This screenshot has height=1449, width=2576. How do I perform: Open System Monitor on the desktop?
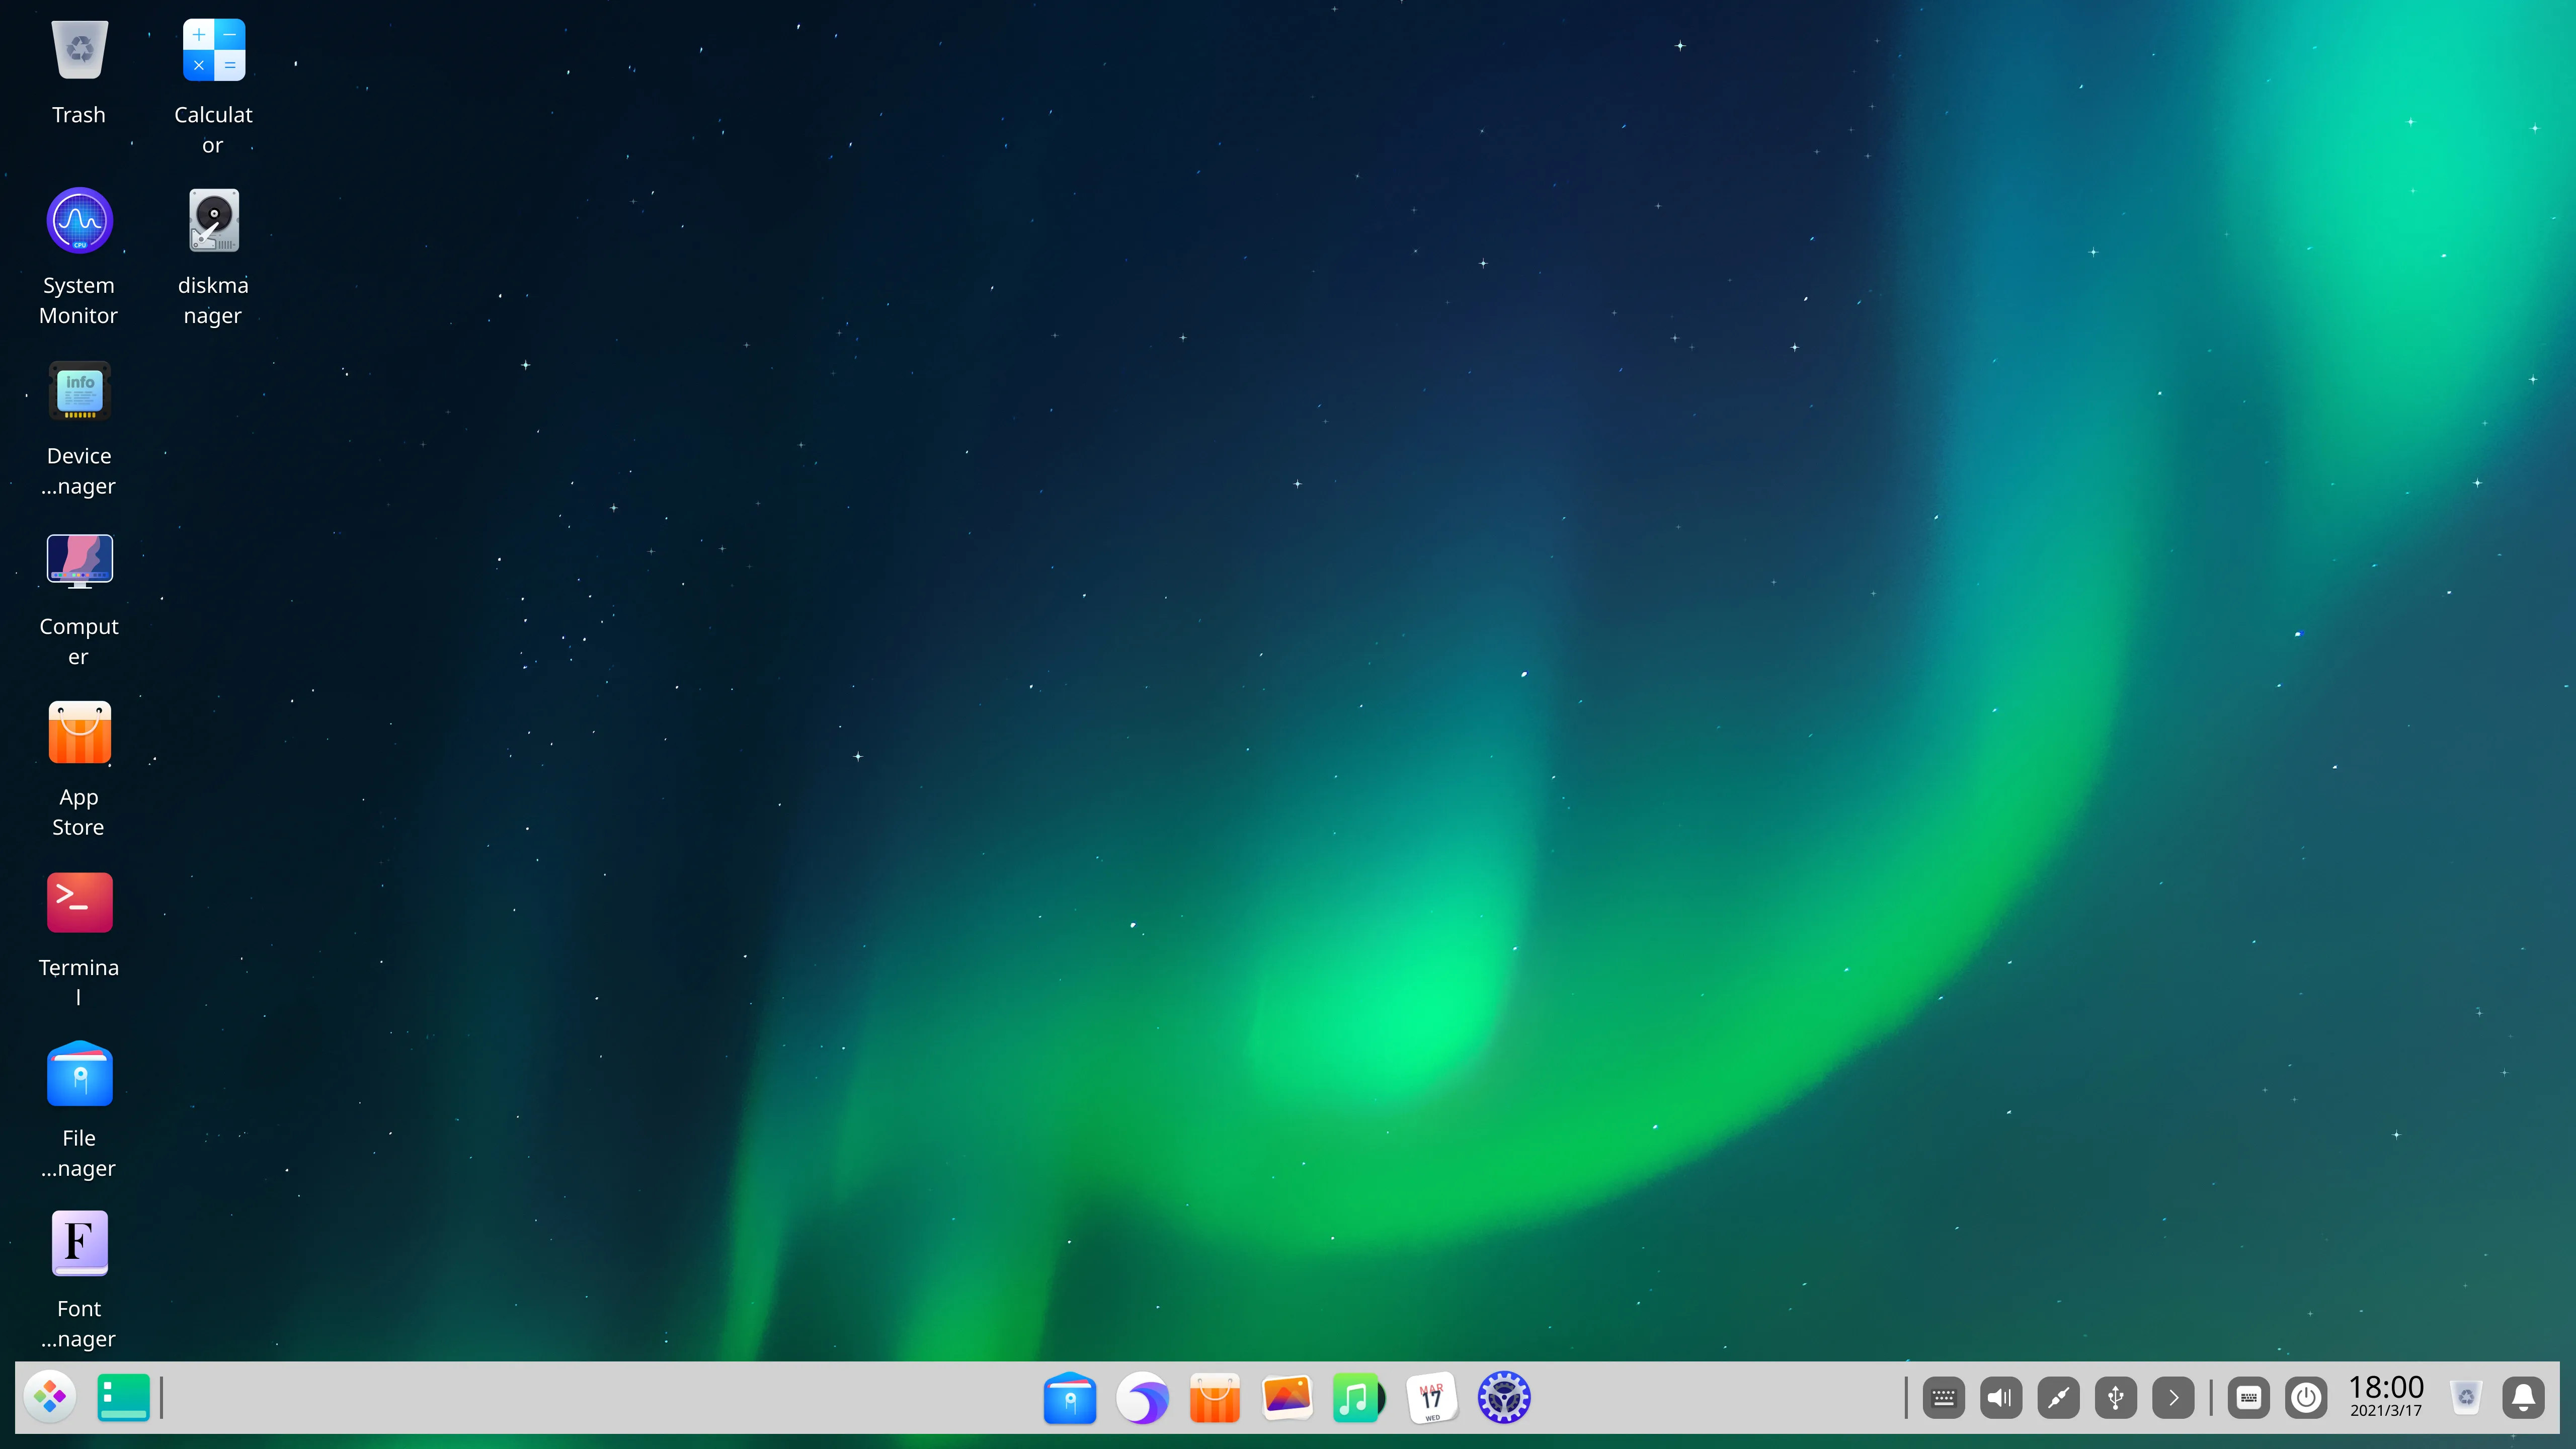click(79, 220)
